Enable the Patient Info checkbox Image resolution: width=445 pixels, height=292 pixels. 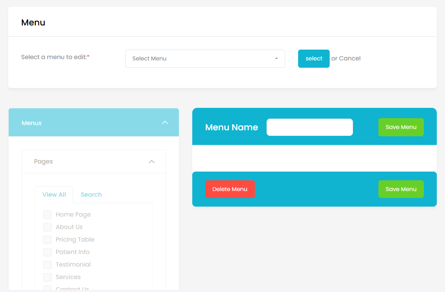click(x=48, y=252)
